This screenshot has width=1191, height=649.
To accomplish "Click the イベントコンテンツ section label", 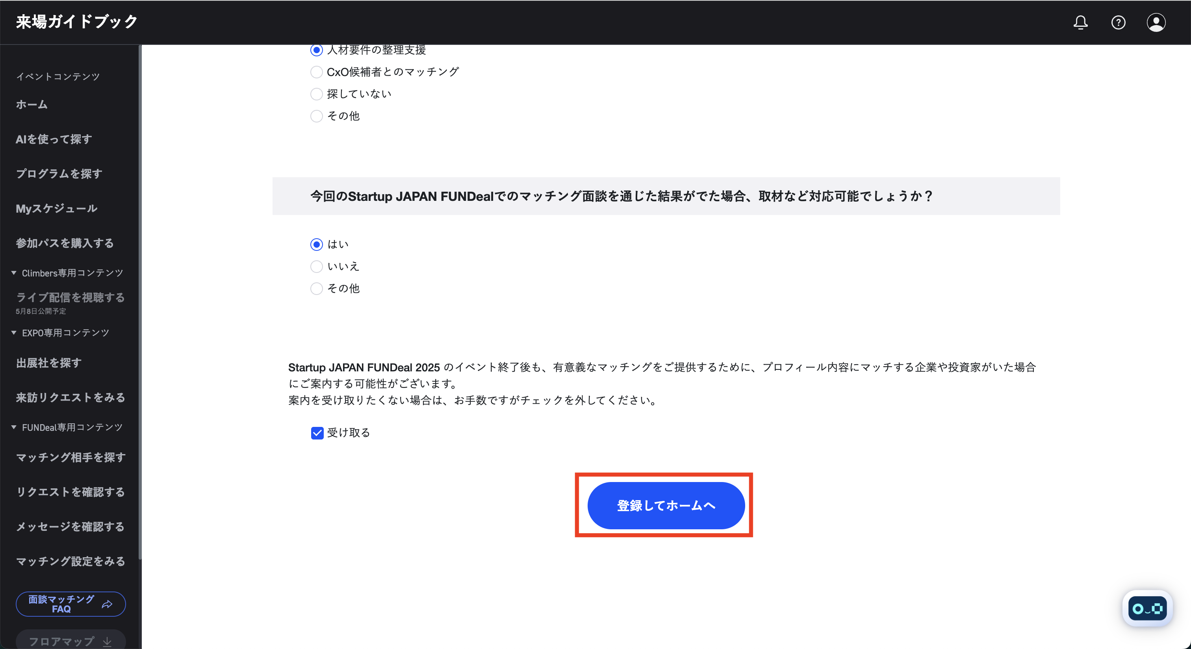I will [x=58, y=76].
